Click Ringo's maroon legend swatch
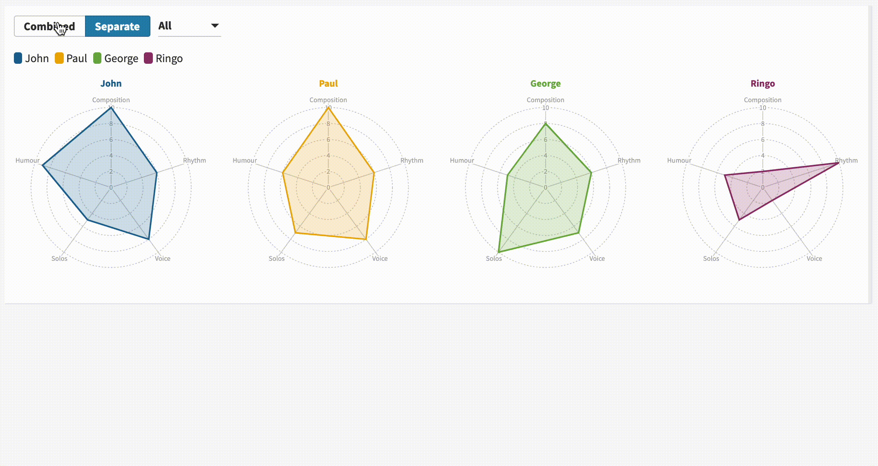This screenshot has height=466, width=878. pos(148,58)
